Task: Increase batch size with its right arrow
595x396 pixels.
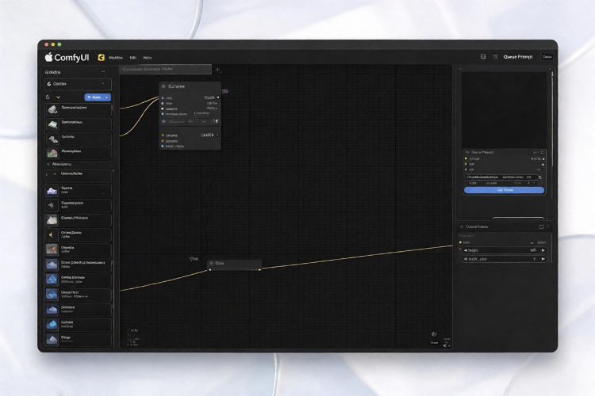Action: pyautogui.click(x=543, y=259)
